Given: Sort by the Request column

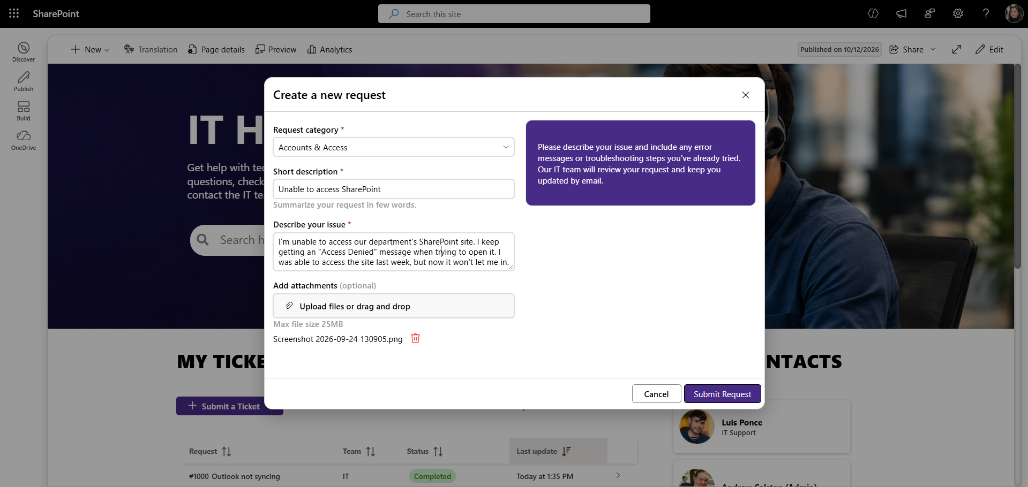Looking at the screenshot, I should coord(210,451).
